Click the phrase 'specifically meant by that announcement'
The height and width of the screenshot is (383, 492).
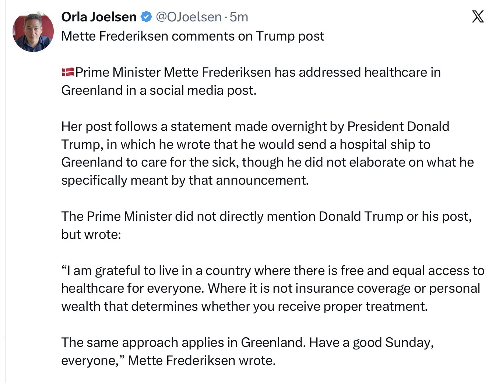(x=184, y=180)
